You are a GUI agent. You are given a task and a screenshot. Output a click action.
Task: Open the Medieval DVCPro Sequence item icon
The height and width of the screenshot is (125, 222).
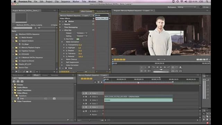[16, 34]
